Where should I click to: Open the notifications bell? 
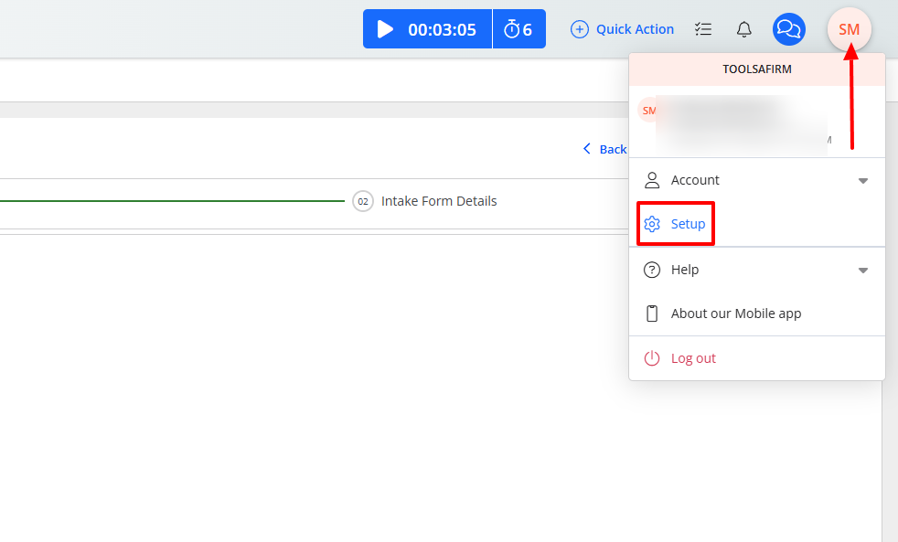(744, 29)
